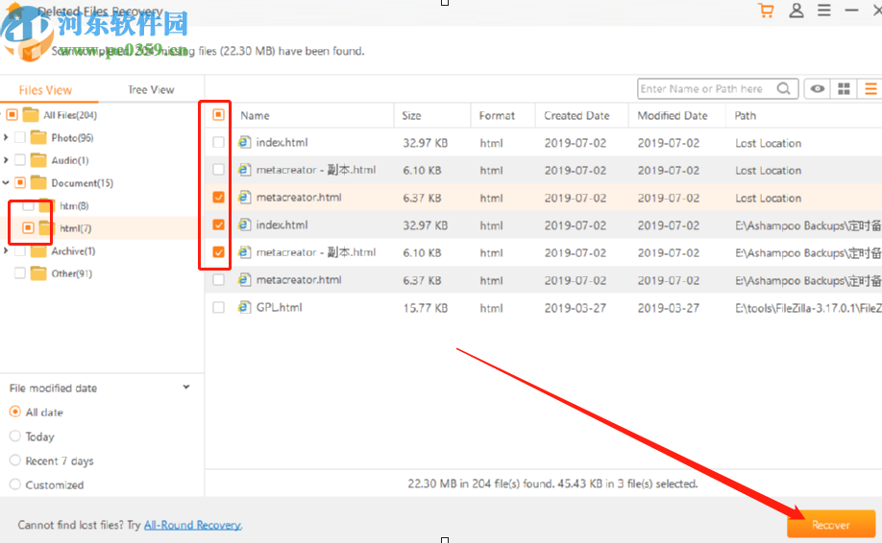Open the All-Round Recovery link
Viewport: 882px width, 543px height.
point(193,525)
